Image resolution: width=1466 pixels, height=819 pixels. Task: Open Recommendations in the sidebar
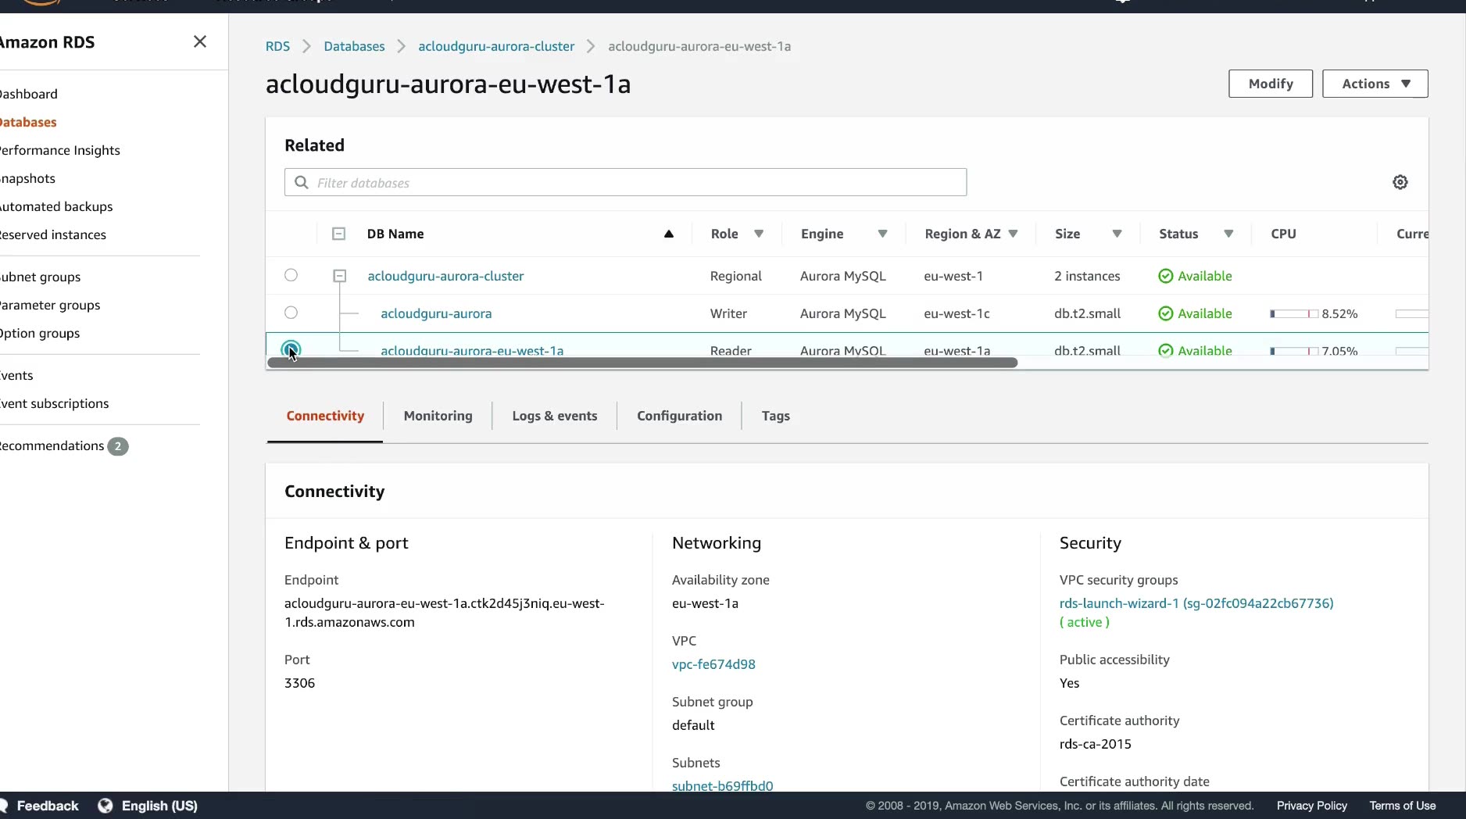pyautogui.click(x=52, y=445)
